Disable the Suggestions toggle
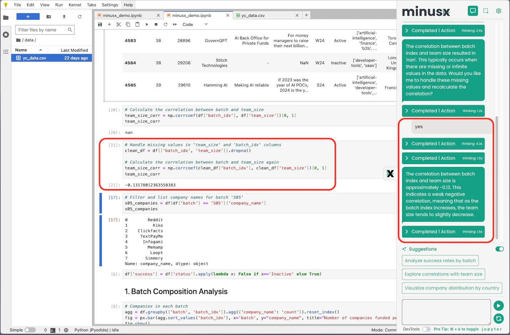The image size is (510, 335). [x=499, y=249]
